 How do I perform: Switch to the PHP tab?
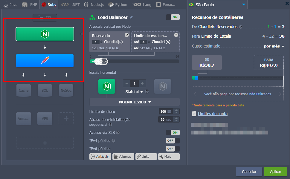point(30,4)
